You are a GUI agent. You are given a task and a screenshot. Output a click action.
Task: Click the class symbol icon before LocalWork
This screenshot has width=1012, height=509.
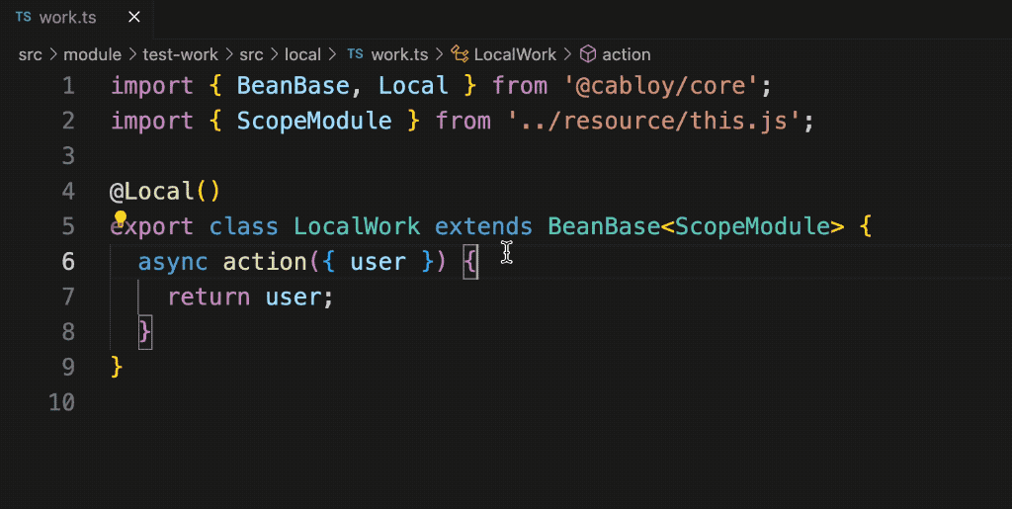click(460, 54)
